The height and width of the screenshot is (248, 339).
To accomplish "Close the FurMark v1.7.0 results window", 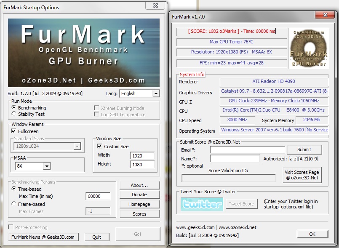I will (325, 15).
